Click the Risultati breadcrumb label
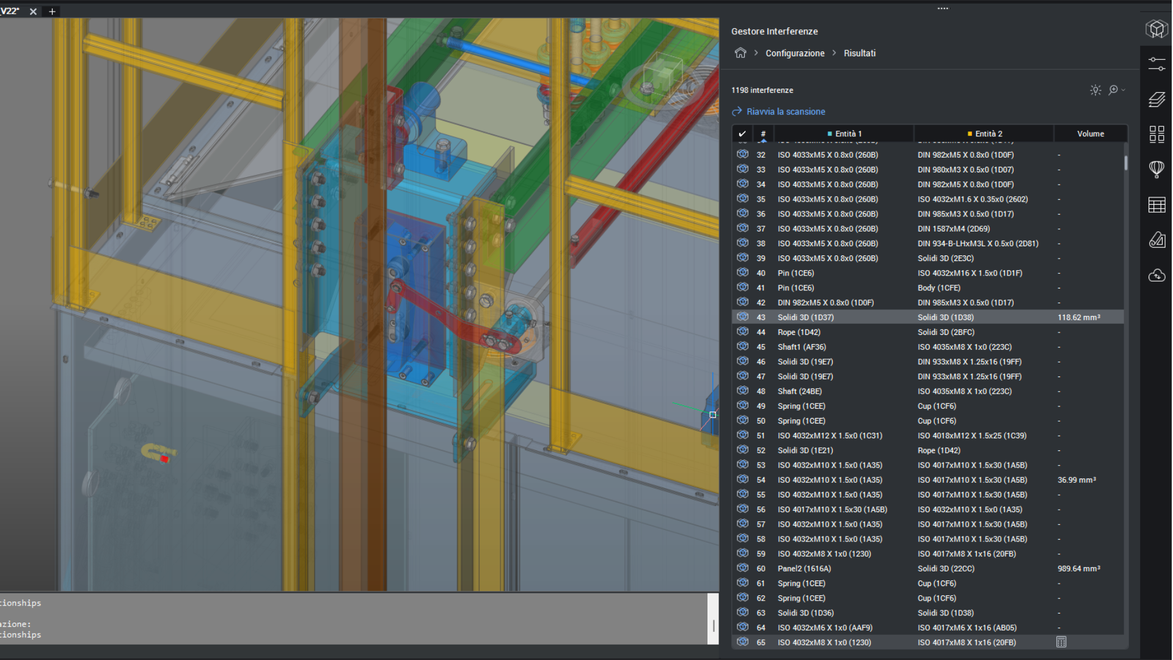This screenshot has height=660, width=1173. click(859, 53)
